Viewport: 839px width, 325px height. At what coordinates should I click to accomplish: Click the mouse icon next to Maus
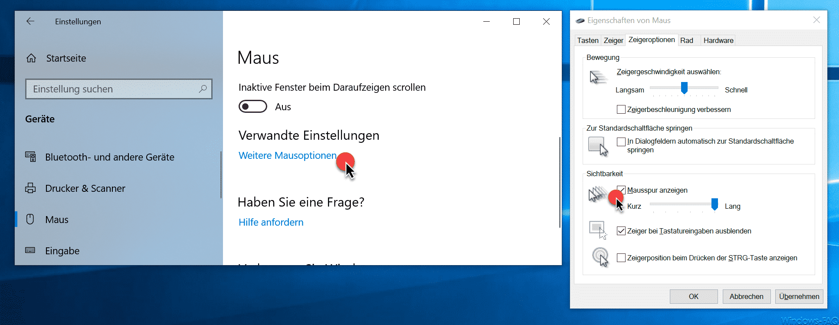click(x=30, y=219)
